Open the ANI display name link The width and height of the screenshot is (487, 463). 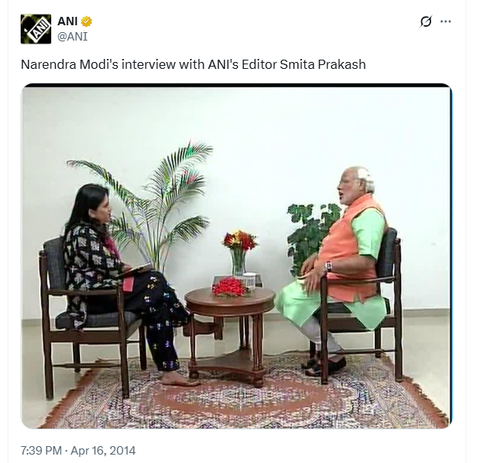tap(67, 21)
